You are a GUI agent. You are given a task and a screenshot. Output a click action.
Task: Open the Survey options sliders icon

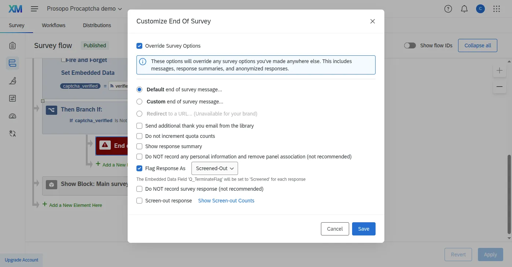tap(12, 98)
